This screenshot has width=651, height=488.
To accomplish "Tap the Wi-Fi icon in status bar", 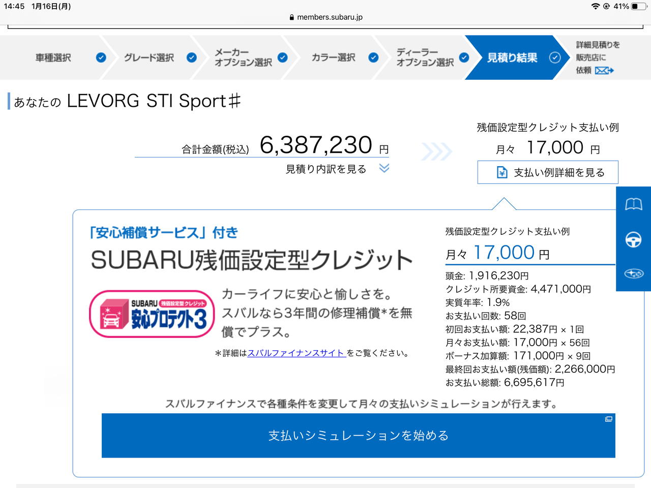I will [x=596, y=6].
